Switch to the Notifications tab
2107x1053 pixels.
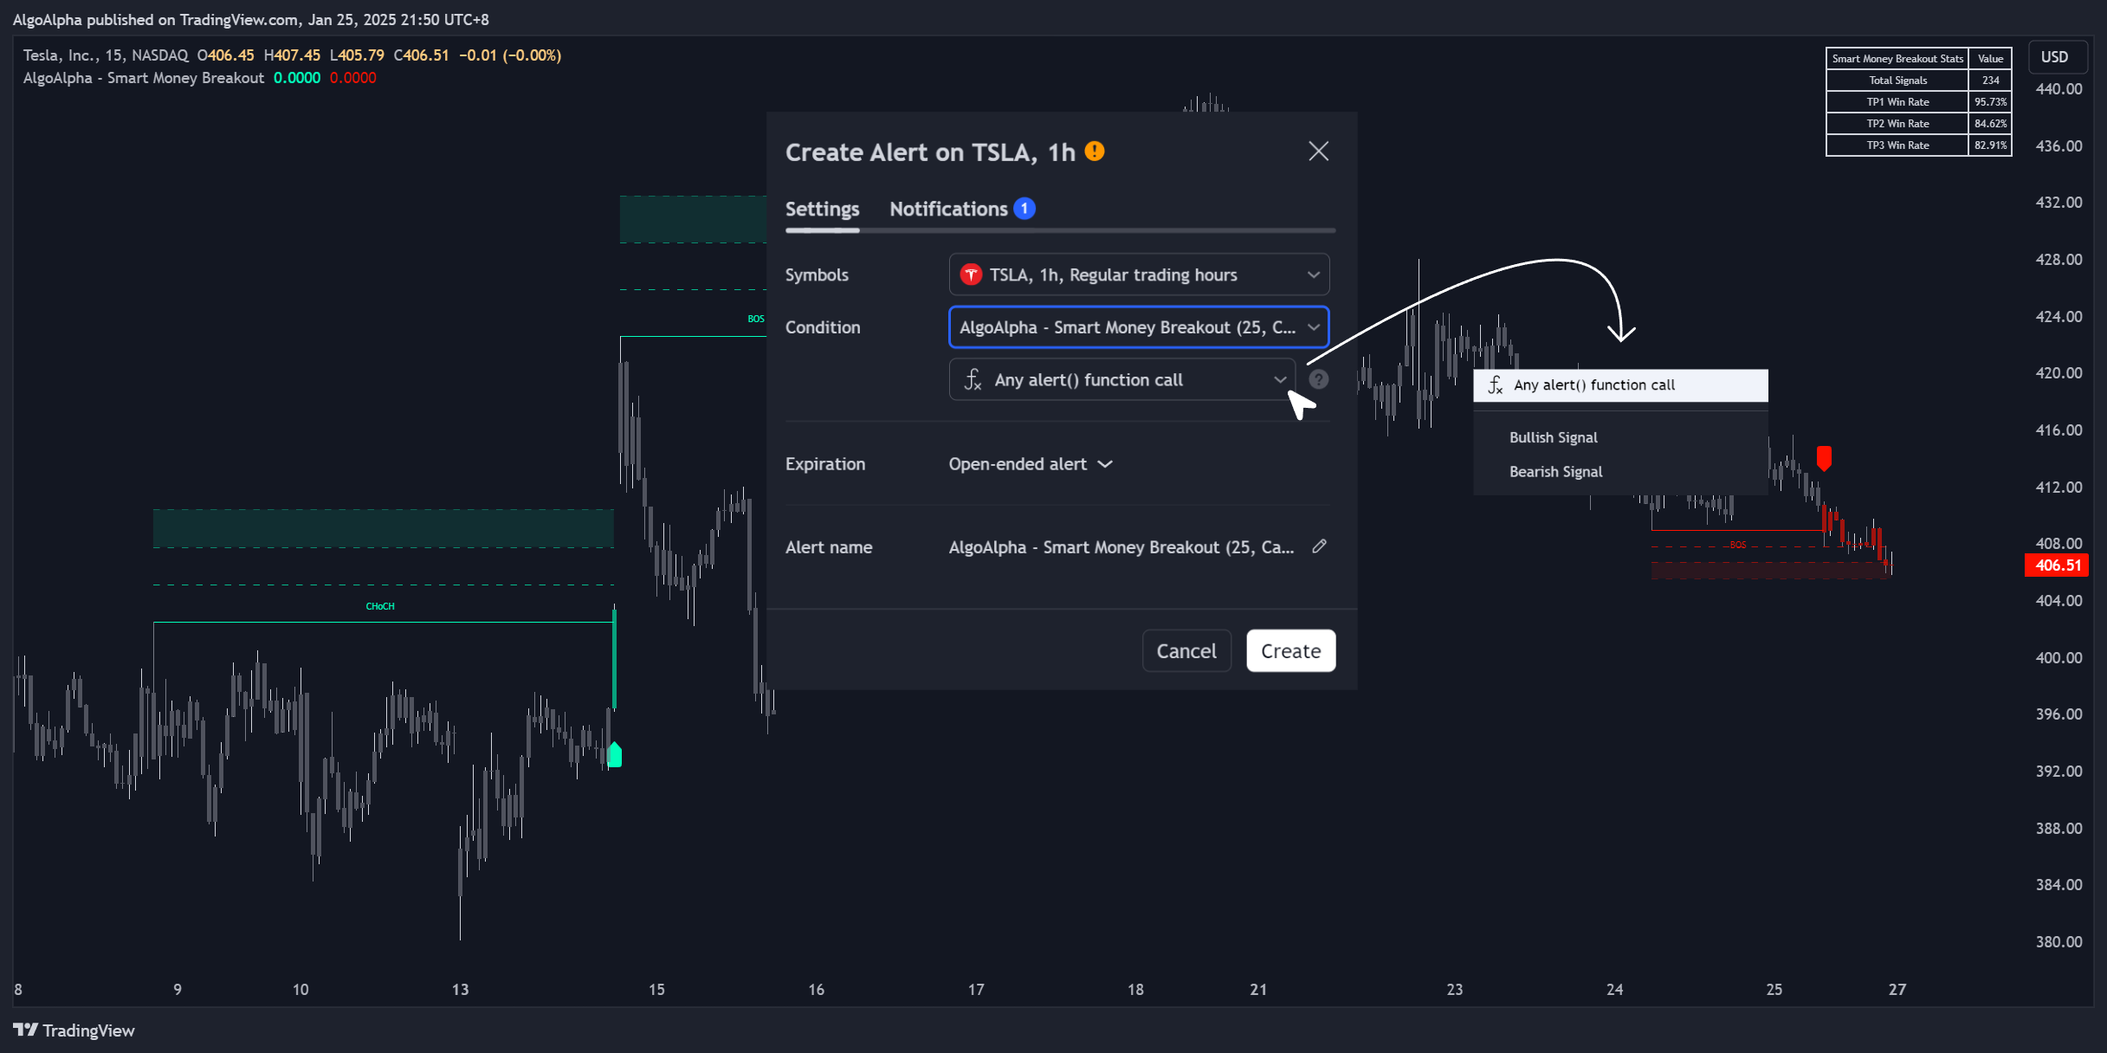(948, 209)
